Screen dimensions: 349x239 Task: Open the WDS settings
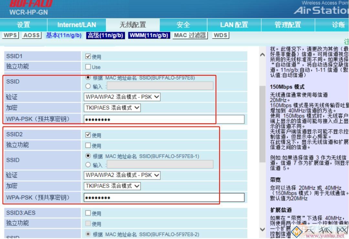click(220, 35)
